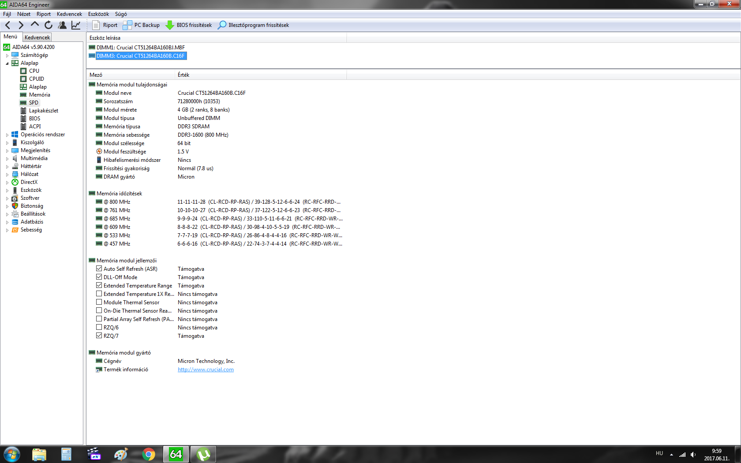The width and height of the screenshot is (741, 463).
Task: Click the Beállítások tree item icon
Action: click(15, 214)
